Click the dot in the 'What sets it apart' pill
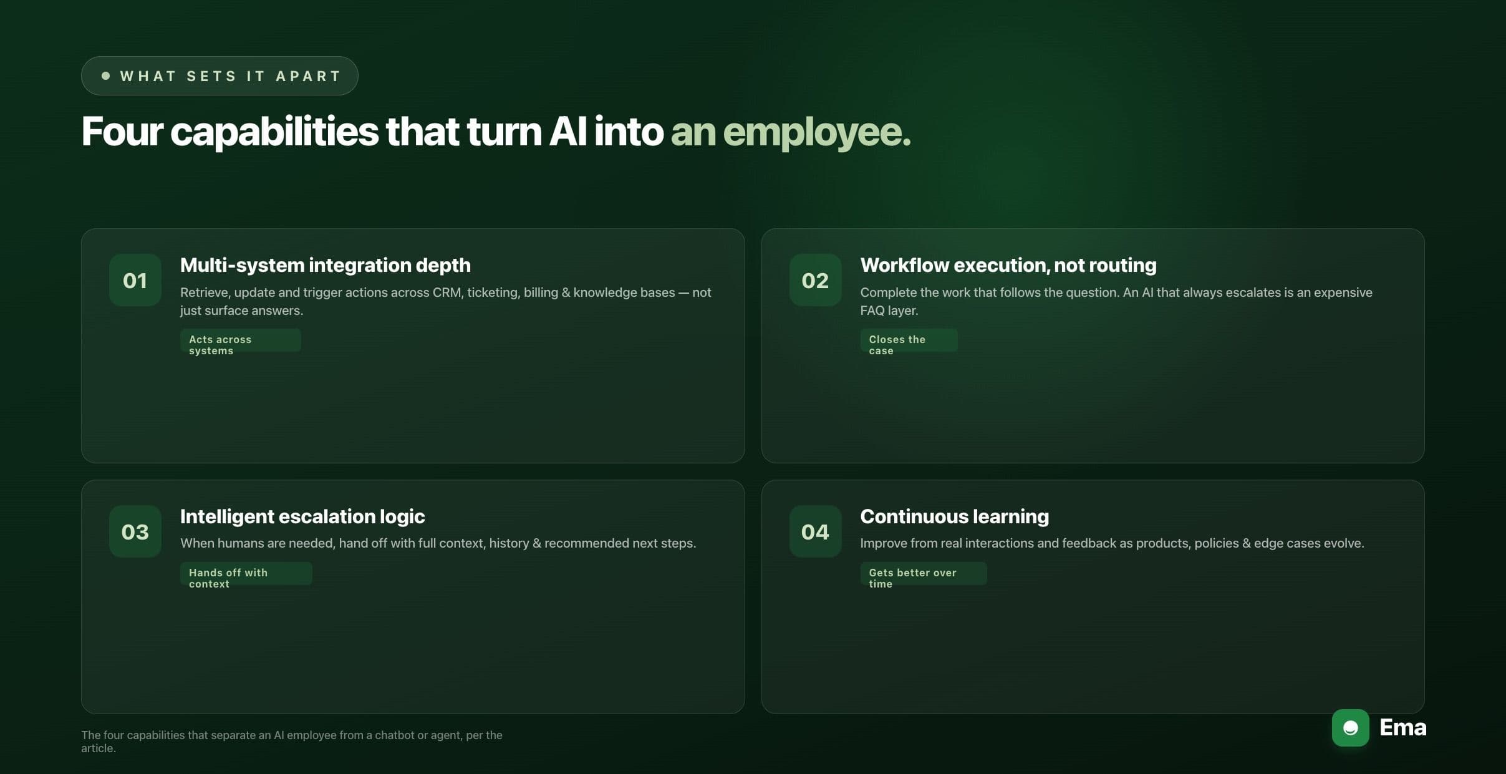Image resolution: width=1506 pixels, height=774 pixels. (x=106, y=76)
